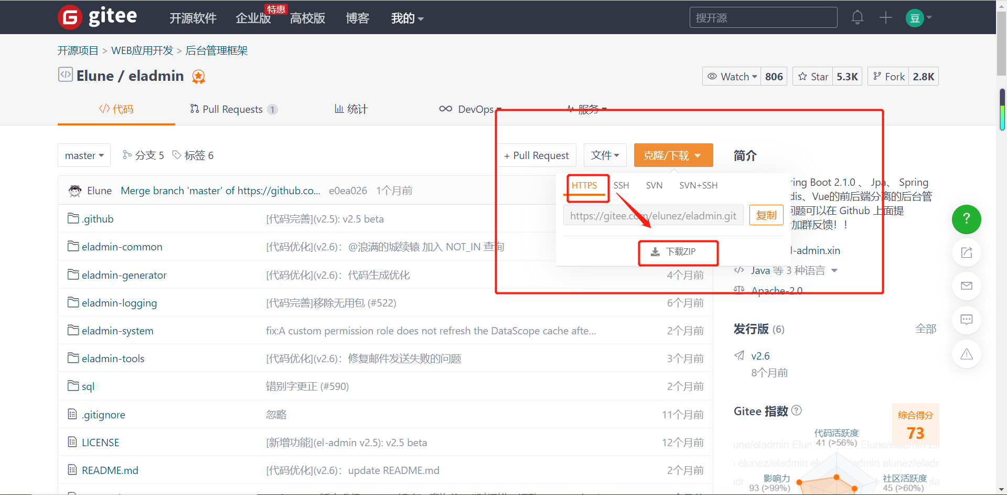The height and width of the screenshot is (495, 1007).
Task: Expand the Java 等 3 种语言 dropdown
Action: coord(794,270)
